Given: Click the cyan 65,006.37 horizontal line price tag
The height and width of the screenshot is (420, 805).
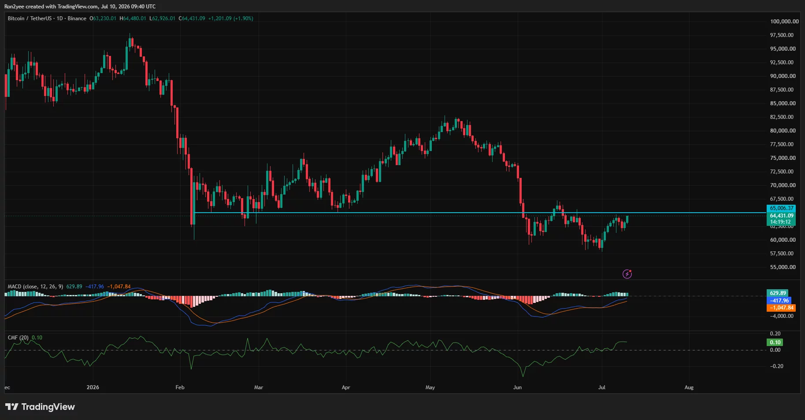Looking at the screenshot, I should click(x=781, y=208).
